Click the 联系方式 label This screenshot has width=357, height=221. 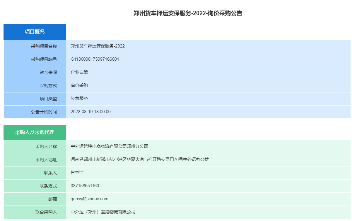point(49,186)
